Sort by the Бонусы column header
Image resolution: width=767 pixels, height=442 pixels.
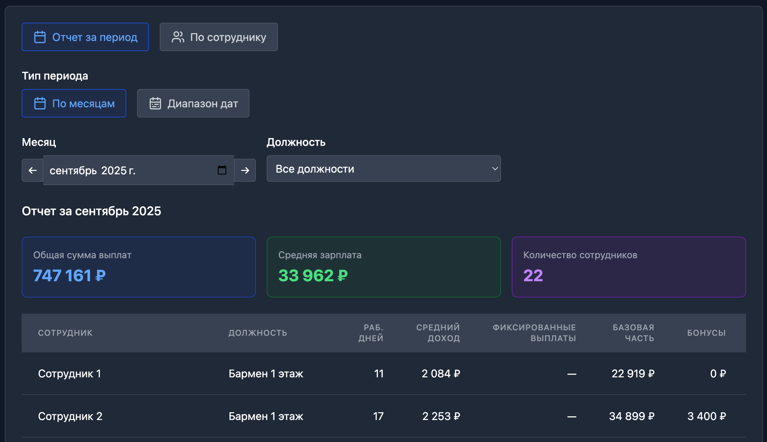706,333
